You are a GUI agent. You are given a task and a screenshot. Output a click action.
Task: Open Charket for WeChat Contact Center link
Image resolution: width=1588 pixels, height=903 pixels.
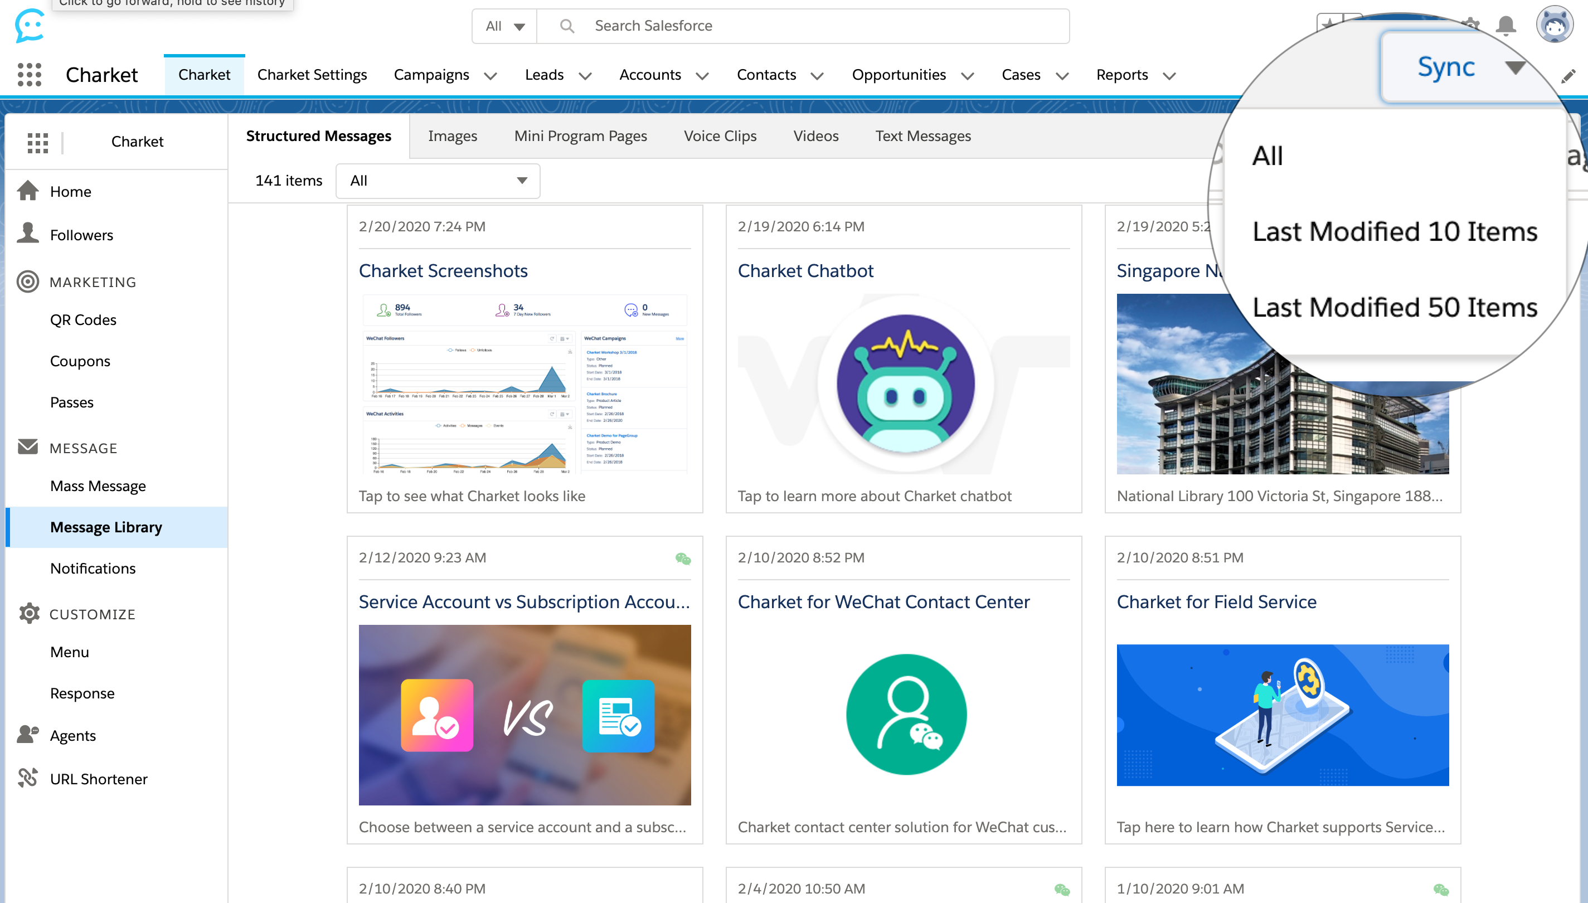tap(883, 602)
